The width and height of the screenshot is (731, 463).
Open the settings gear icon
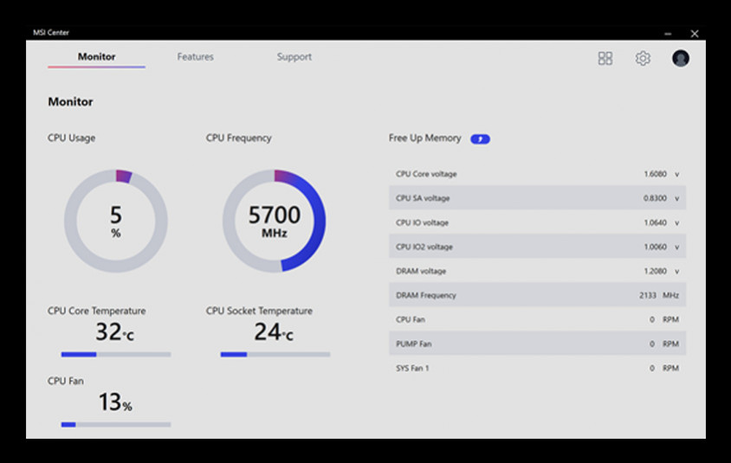(643, 58)
